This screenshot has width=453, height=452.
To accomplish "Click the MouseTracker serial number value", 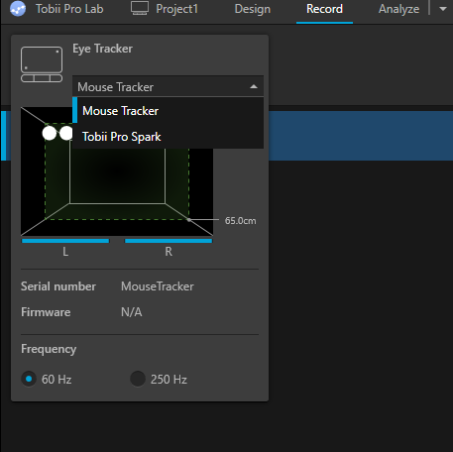I will (x=158, y=286).
